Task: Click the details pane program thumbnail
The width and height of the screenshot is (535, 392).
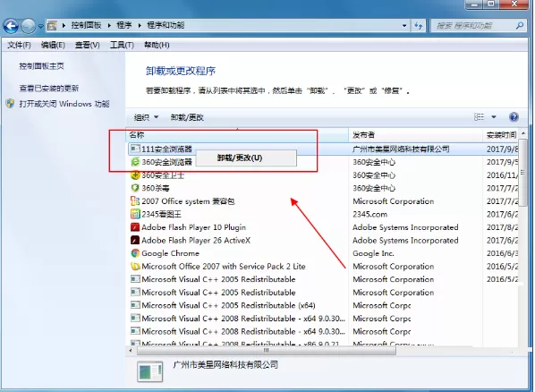Action: click(x=150, y=371)
